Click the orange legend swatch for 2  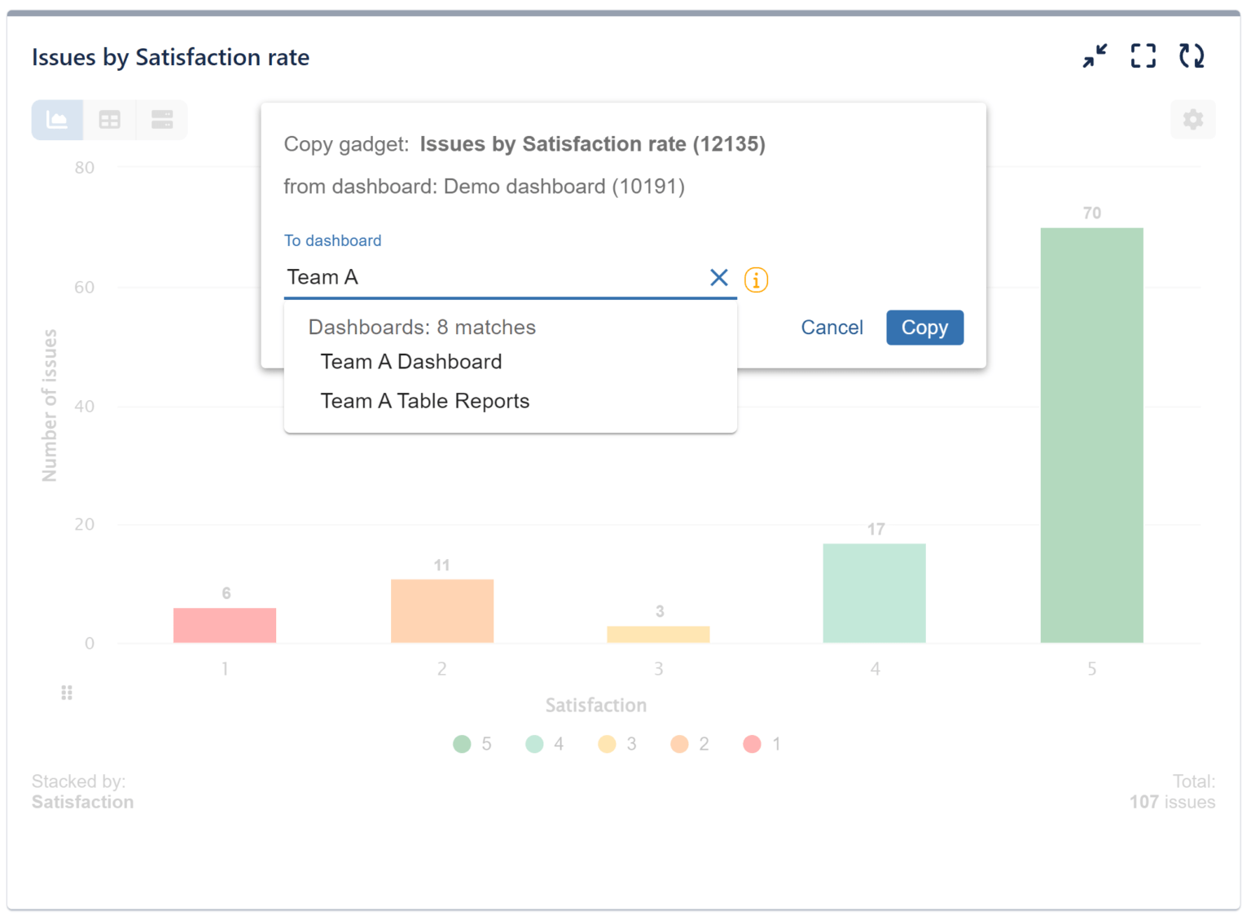click(x=679, y=744)
